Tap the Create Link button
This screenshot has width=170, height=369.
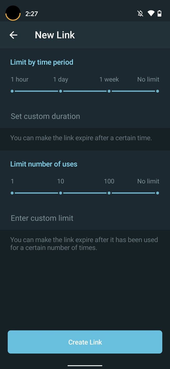pyautogui.click(x=85, y=342)
